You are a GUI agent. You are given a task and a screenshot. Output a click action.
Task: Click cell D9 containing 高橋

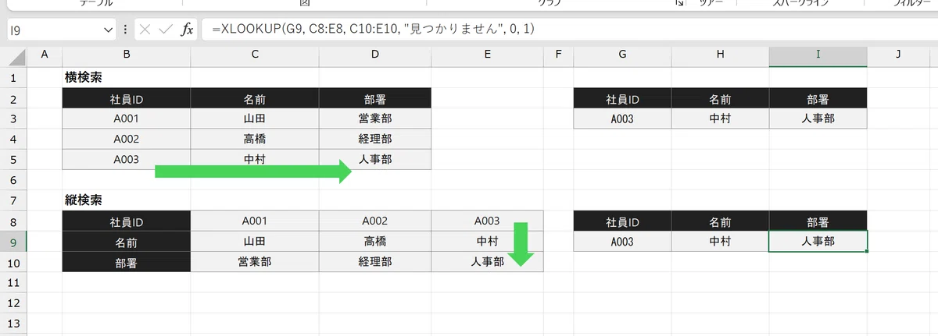pyautogui.click(x=374, y=241)
